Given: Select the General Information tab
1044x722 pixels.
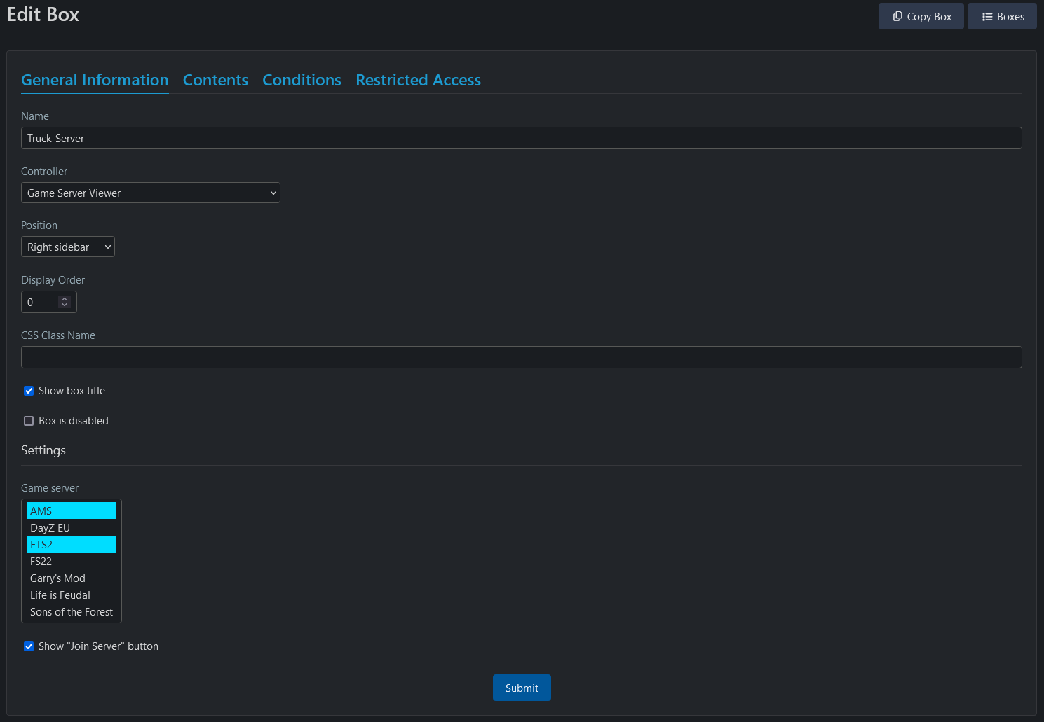Looking at the screenshot, I should point(95,80).
